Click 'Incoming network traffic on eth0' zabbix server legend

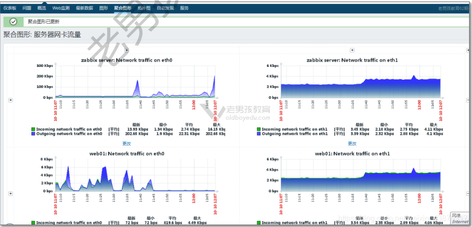point(69,129)
